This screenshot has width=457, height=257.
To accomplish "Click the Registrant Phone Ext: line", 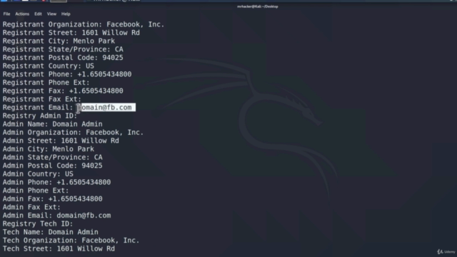I will (x=46, y=83).
